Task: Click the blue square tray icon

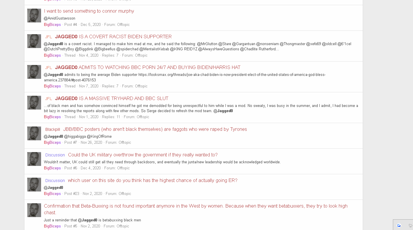Action: pos(399,225)
